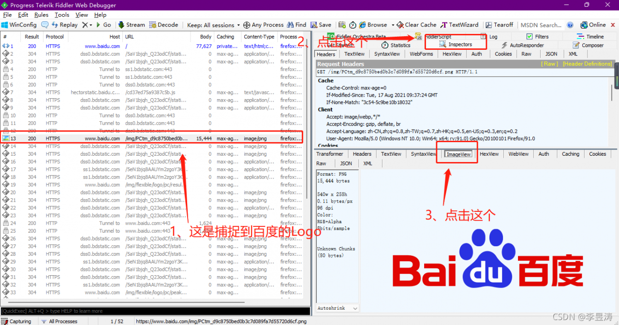Open the AutoResponder tab
Image resolution: width=619 pixels, height=325 pixels.
pos(522,45)
